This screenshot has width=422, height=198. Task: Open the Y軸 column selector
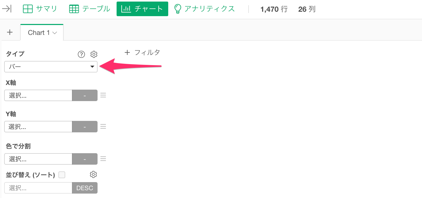tap(38, 127)
